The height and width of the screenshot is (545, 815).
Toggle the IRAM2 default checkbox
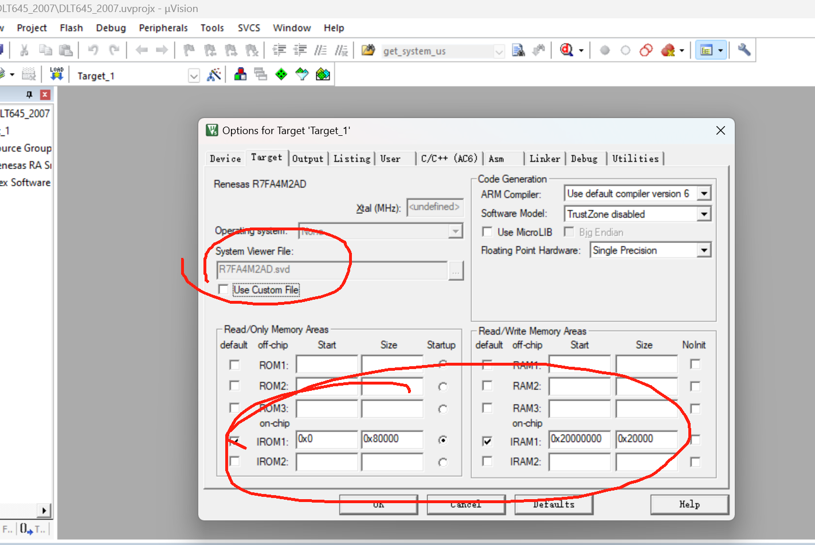[x=487, y=461]
